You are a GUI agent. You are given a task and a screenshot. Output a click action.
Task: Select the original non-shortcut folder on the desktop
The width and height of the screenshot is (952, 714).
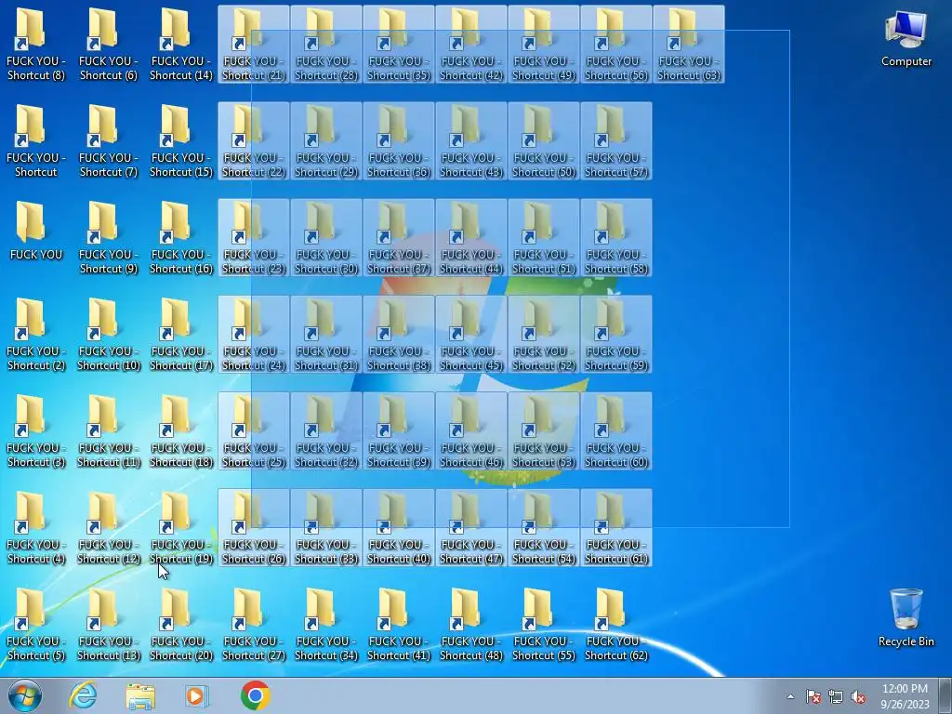tap(36, 231)
